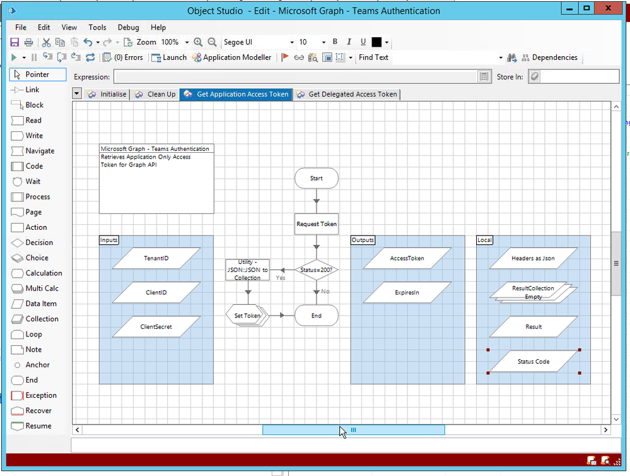The width and height of the screenshot is (630, 476).
Task: Click the full screen panel icon
Action: [327, 57]
